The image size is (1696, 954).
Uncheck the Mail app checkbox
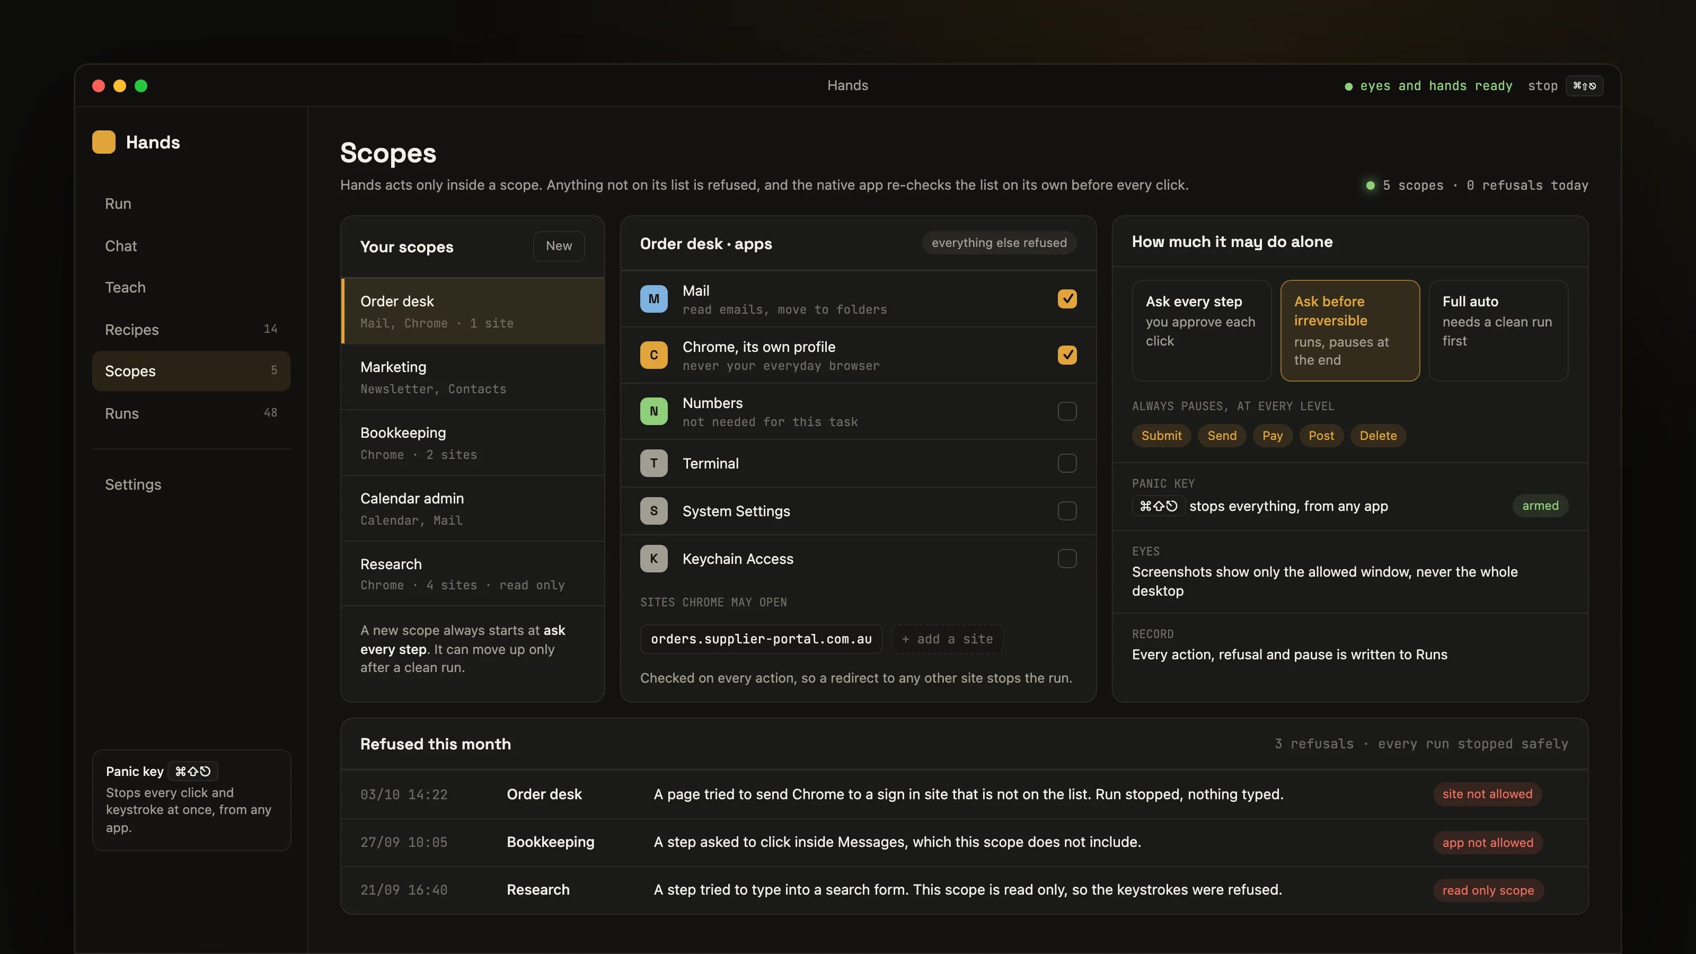coord(1066,299)
